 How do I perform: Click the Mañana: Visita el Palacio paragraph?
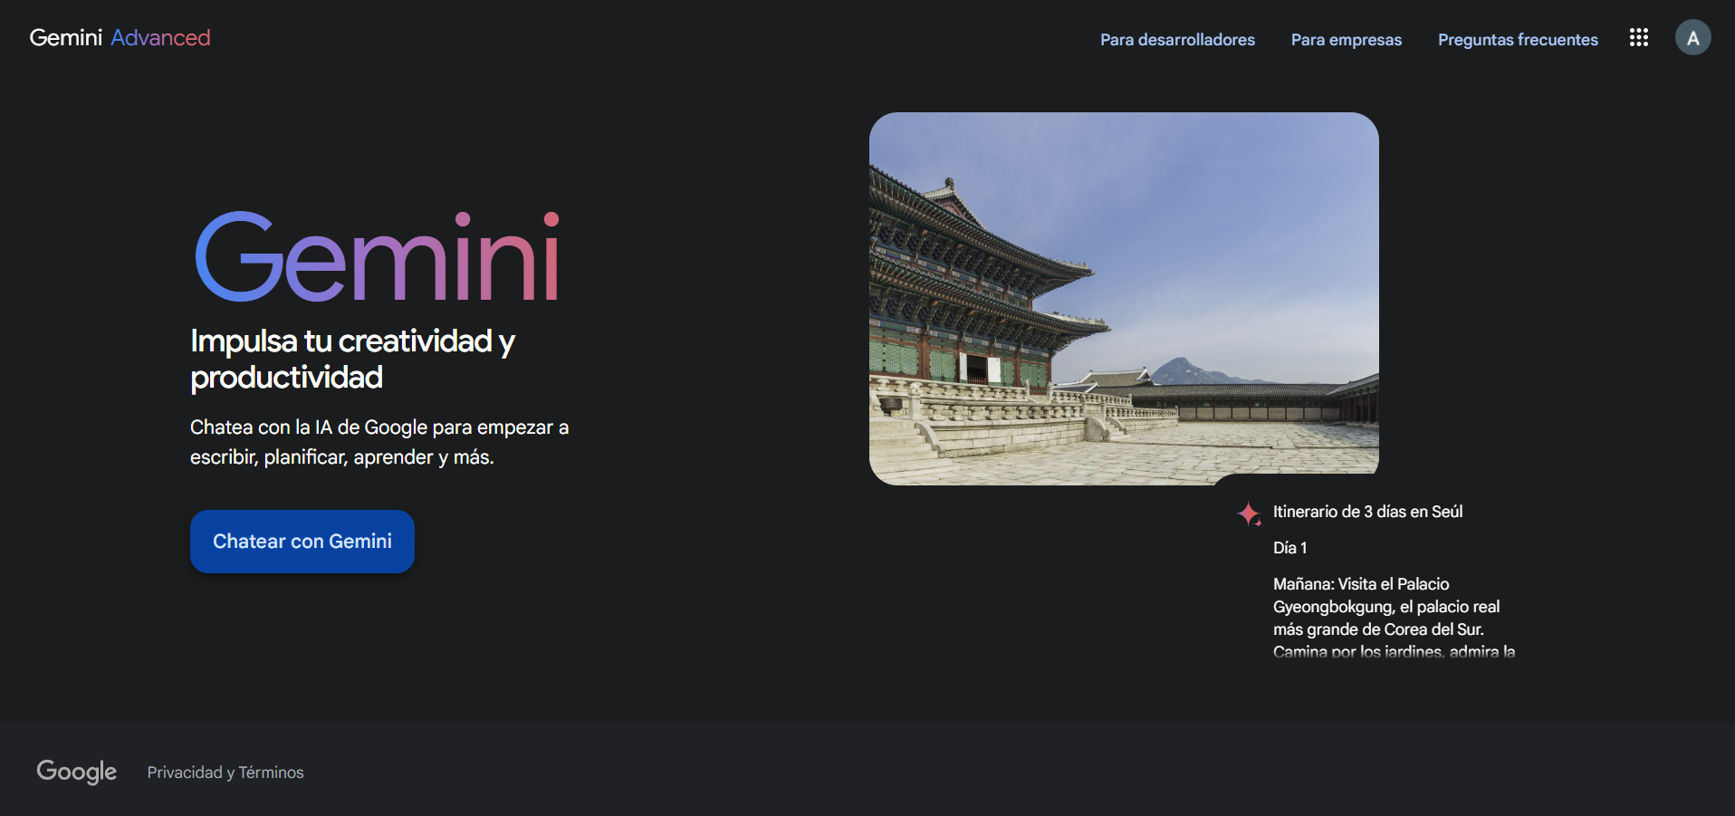(x=1385, y=607)
